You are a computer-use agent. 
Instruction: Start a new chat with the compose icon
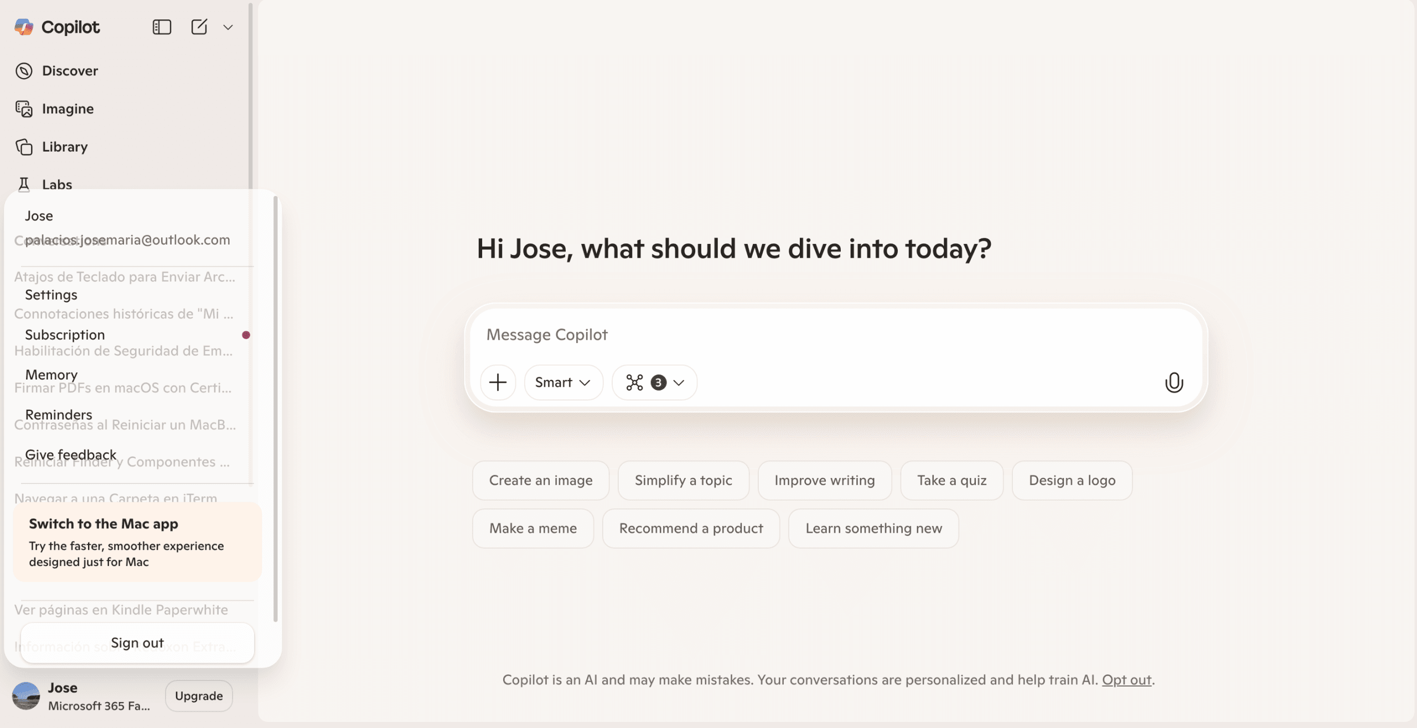pos(199,27)
